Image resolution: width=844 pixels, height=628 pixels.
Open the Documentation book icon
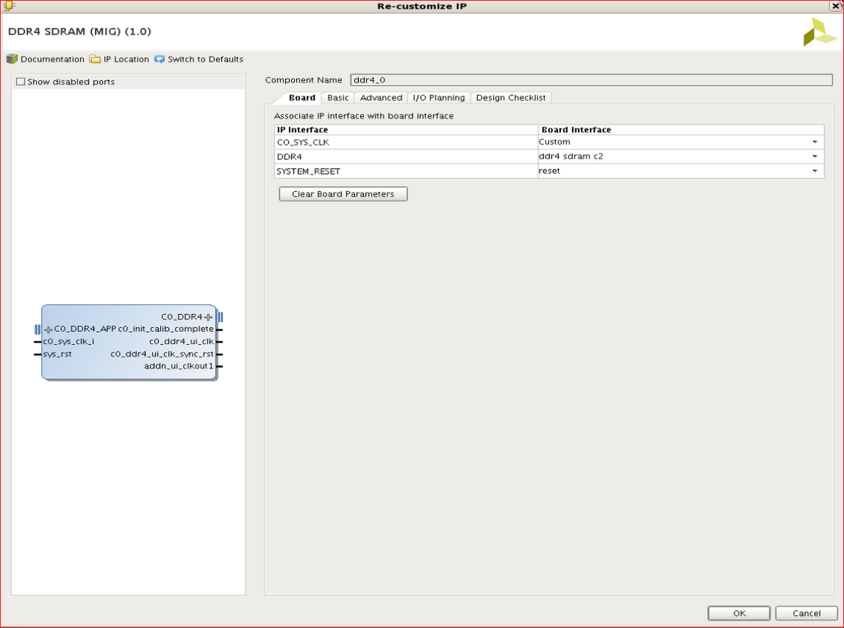[x=12, y=59]
